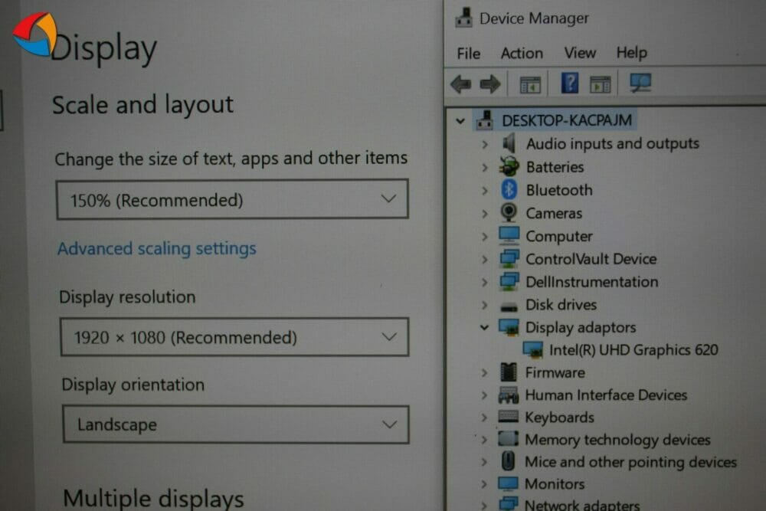The height and width of the screenshot is (511, 766).
Task: Click the Memory technology devices icon
Action: point(508,439)
